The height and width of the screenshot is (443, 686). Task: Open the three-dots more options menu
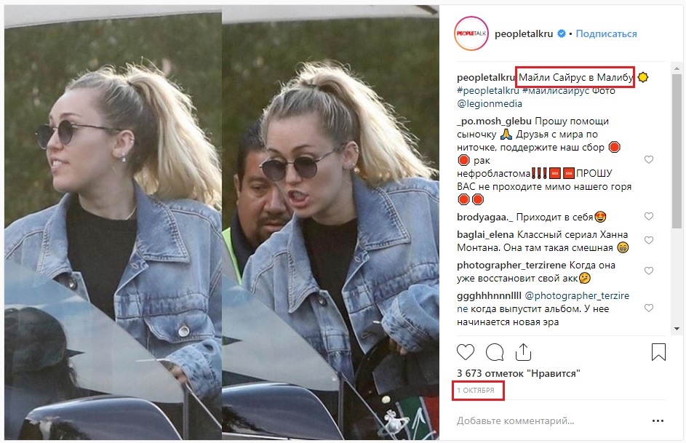658,420
